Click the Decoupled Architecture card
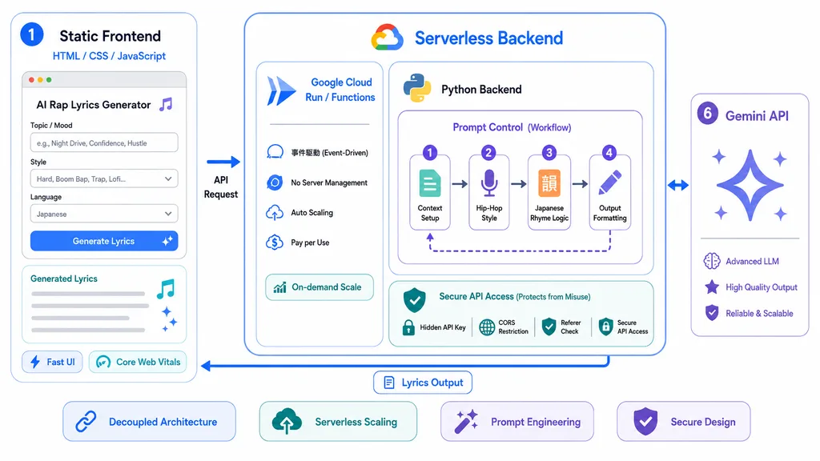This screenshot has width=820, height=461. 150,421
